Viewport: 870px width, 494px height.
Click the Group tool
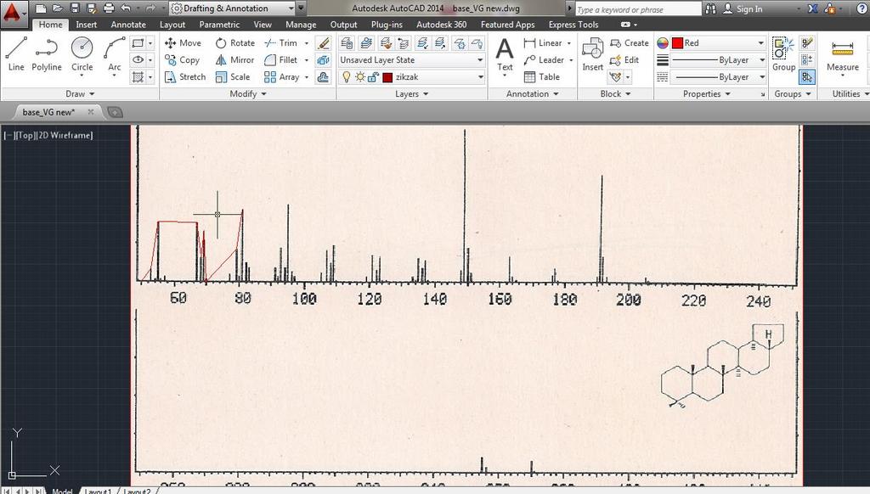783,53
